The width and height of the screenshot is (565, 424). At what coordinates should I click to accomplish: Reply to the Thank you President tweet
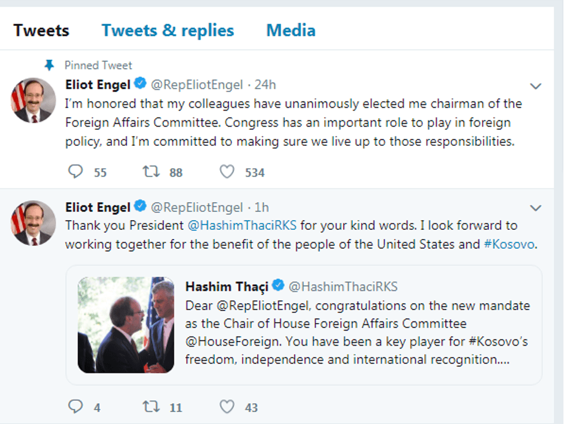[x=76, y=407]
